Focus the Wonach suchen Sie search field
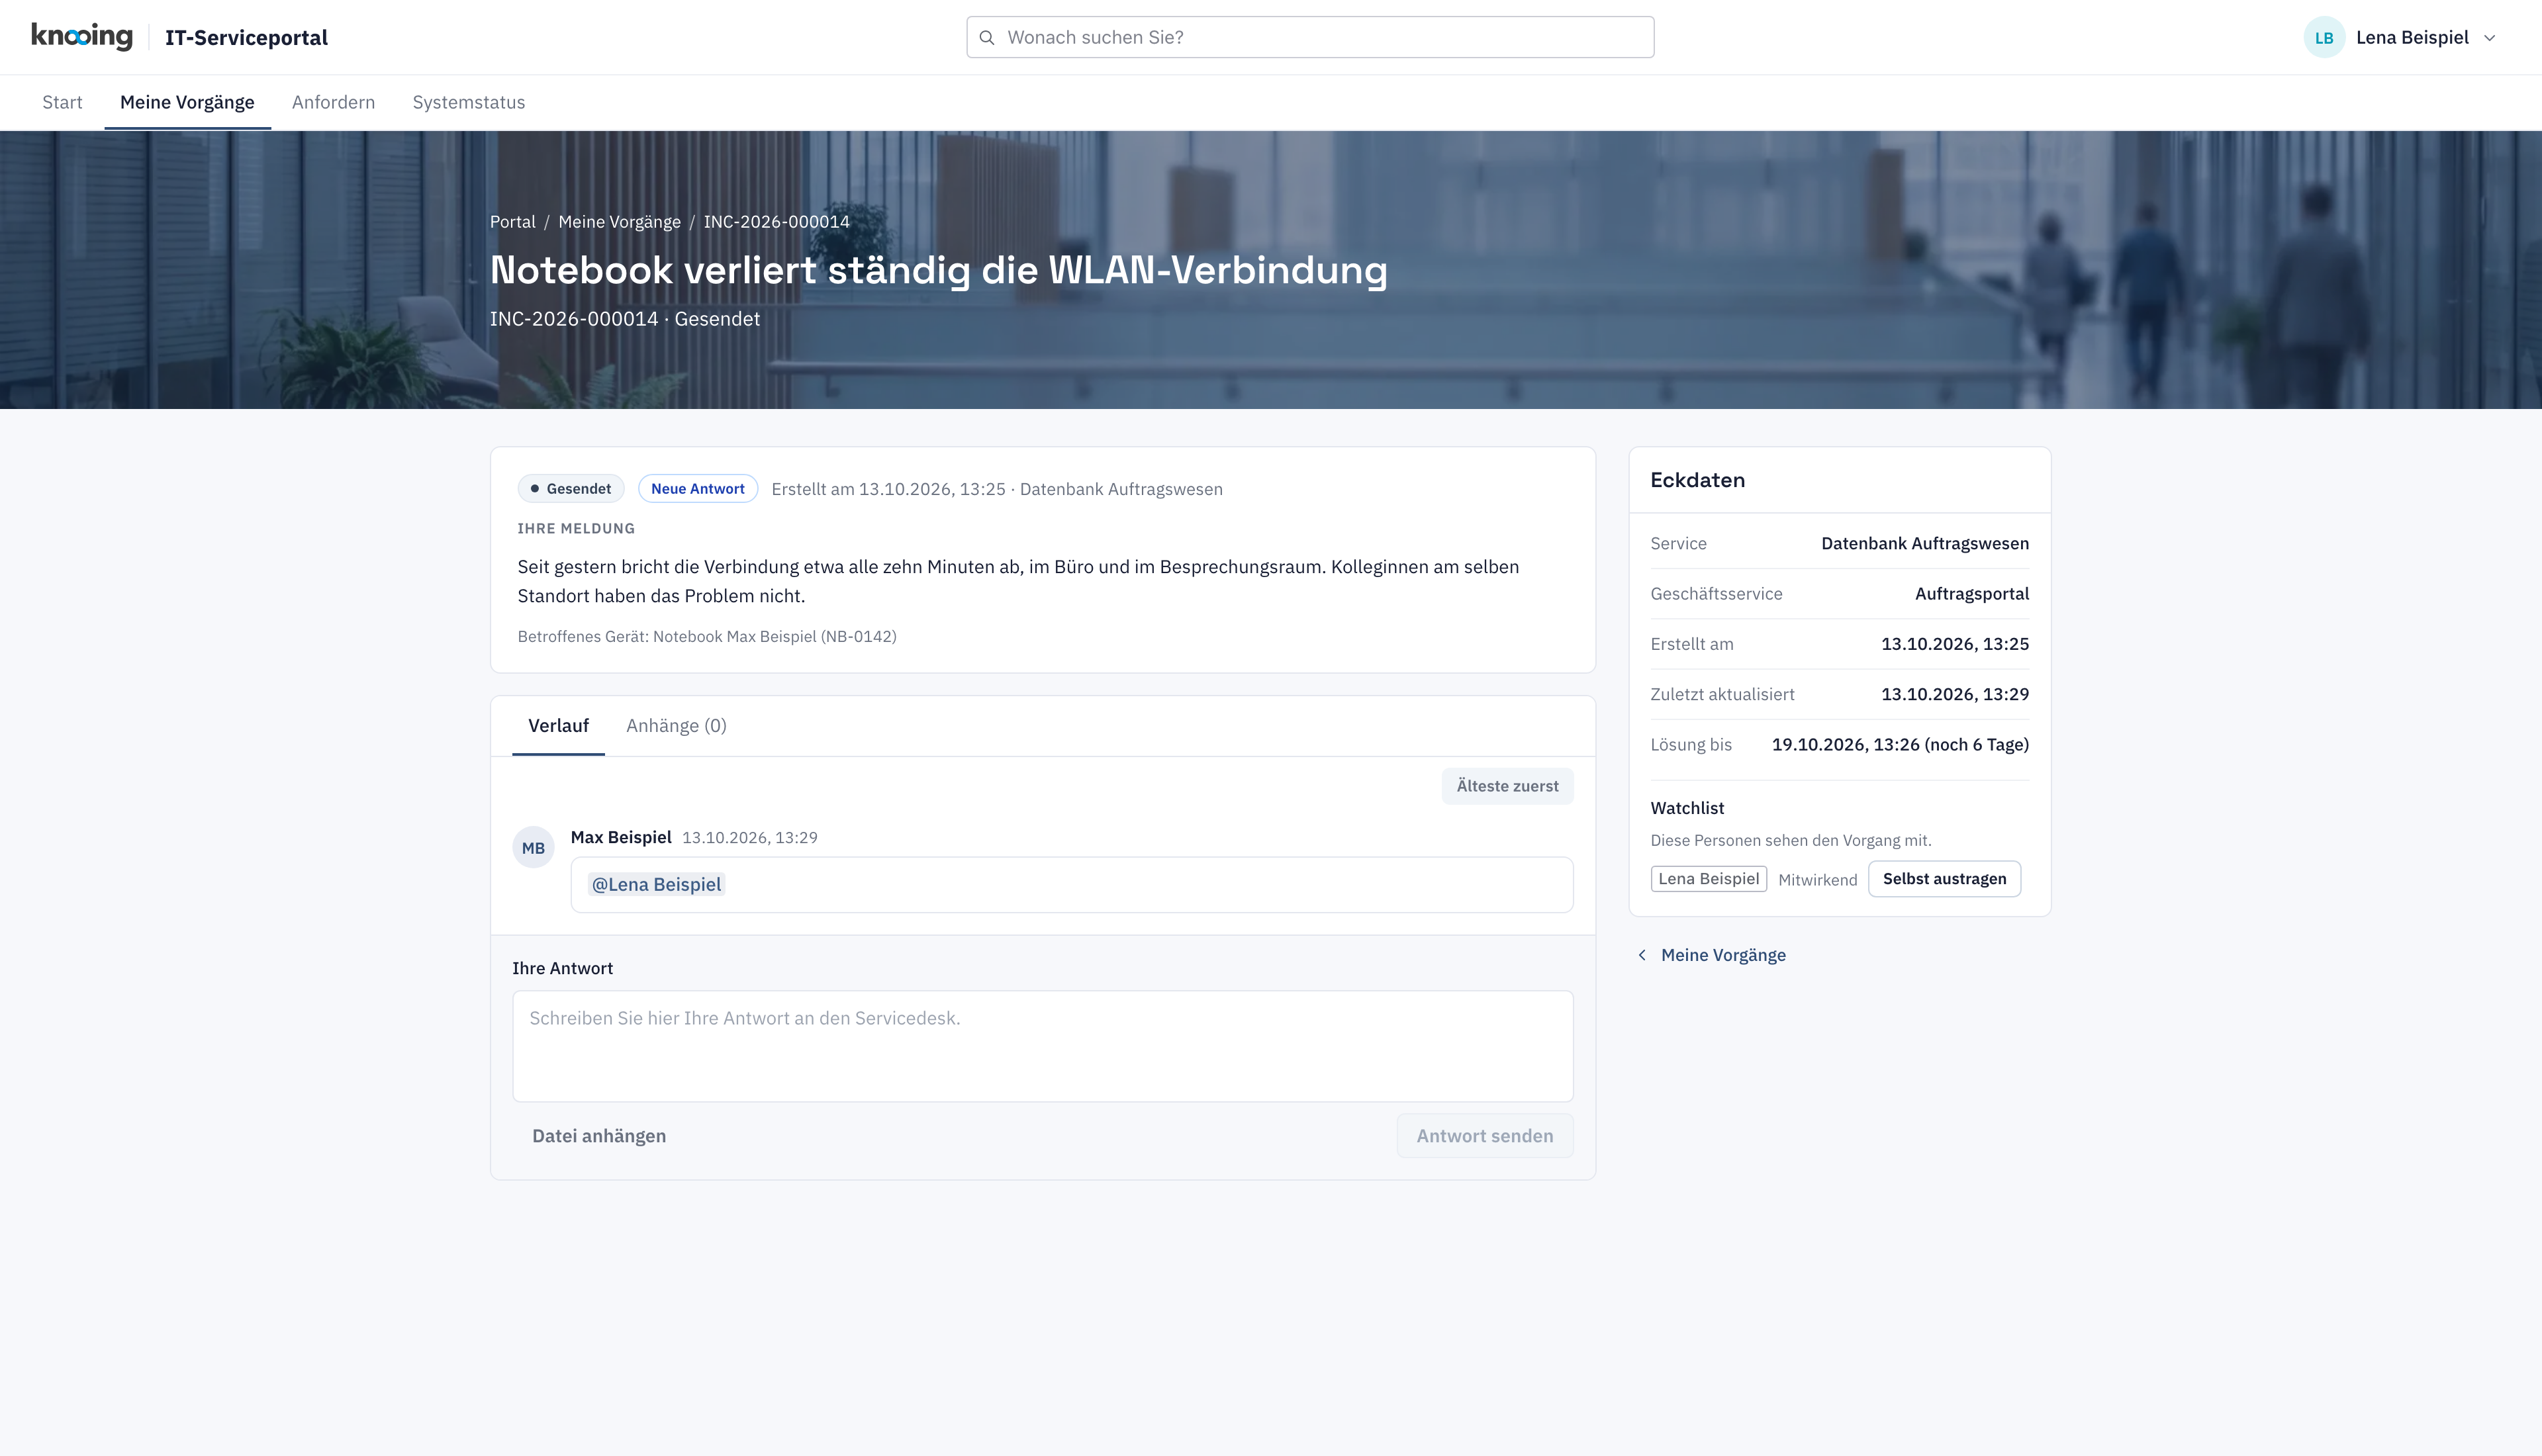 (1310, 37)
